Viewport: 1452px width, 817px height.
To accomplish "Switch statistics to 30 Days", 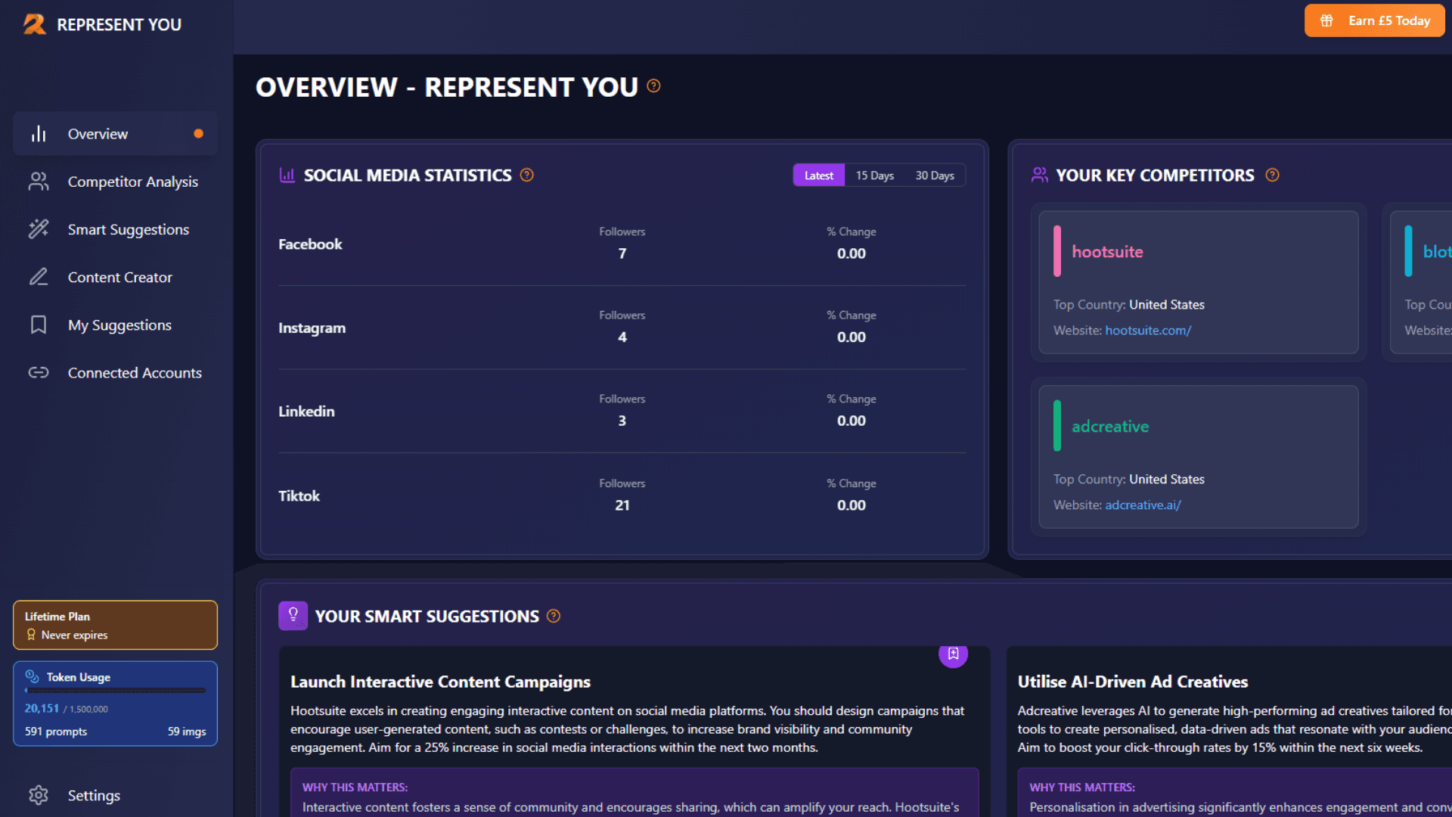I will pos(935,176).
